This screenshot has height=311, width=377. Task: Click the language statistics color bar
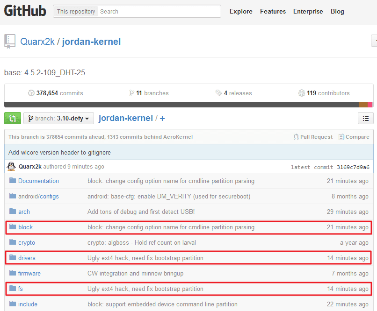tap(188, 105)
